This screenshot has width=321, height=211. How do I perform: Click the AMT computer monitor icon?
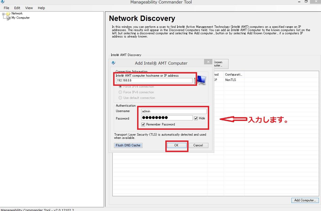click(x=202, y=80)
